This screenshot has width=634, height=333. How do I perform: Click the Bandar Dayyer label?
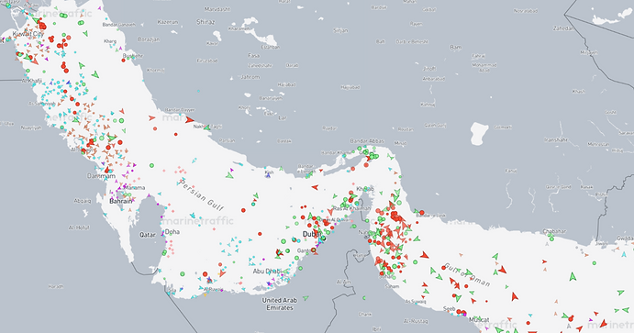180,109
